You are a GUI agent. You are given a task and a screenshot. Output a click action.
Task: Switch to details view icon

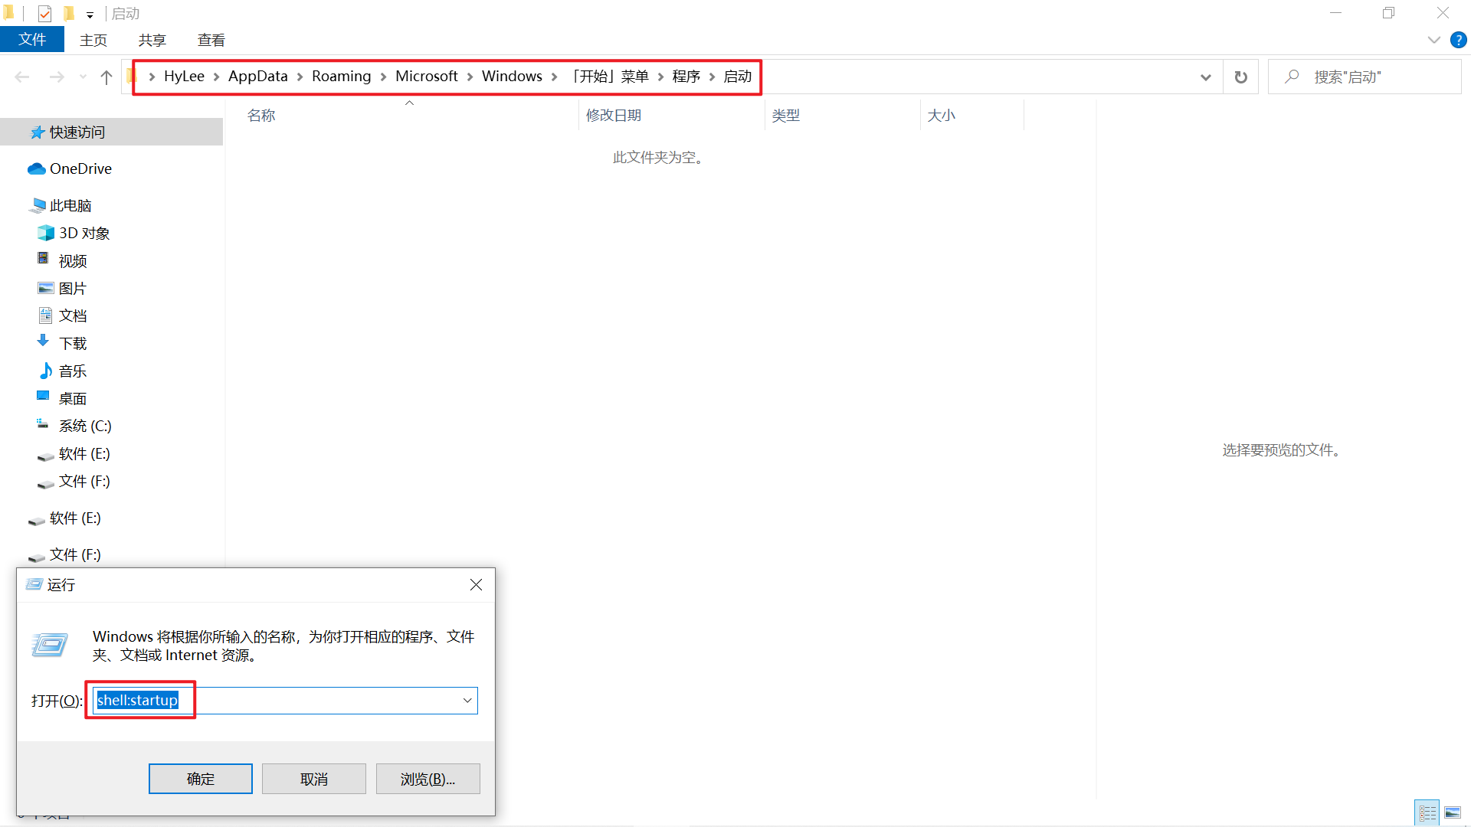(x=1427, y=812)
